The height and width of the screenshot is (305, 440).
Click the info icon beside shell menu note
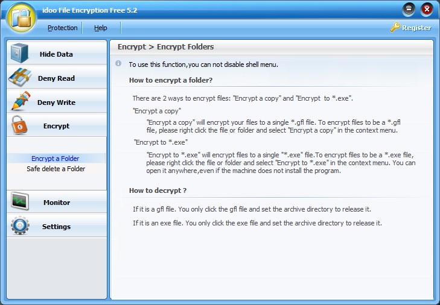click(x=118, y=63)
